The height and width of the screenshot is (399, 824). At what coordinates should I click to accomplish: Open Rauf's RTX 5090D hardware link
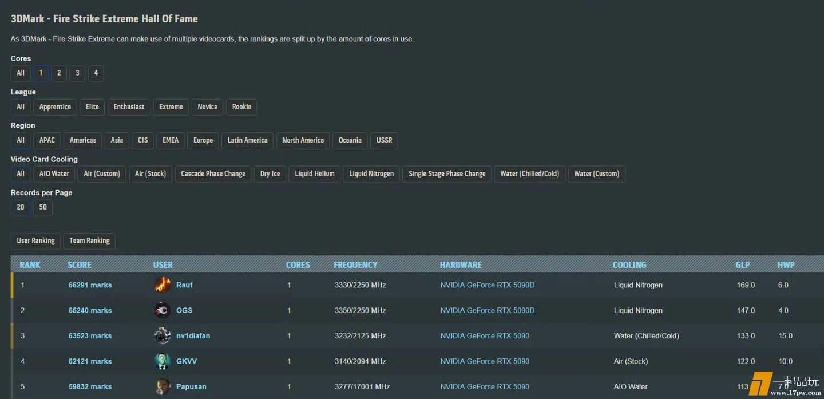[488, 285]
